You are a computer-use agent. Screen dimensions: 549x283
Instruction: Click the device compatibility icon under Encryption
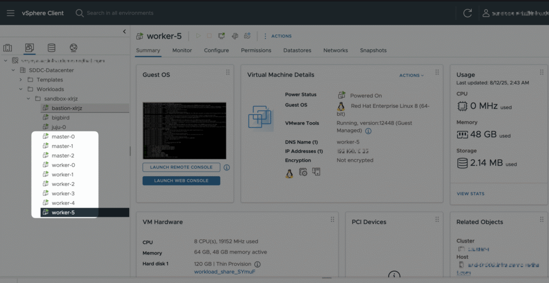tap(316, 172)
